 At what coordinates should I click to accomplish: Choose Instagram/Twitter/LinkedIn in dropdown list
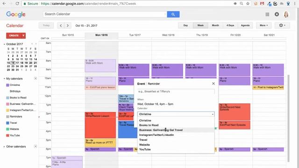click(x=176, y=135)
